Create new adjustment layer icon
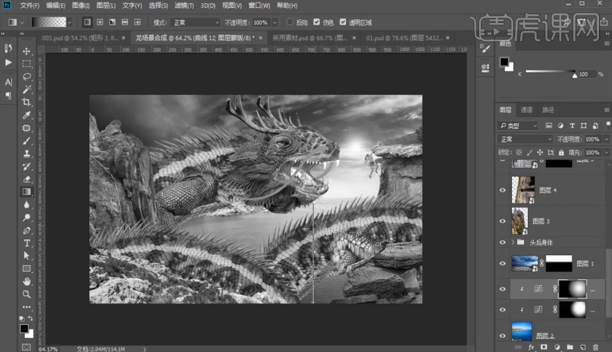The image size is (612, 352). (557, 347)
